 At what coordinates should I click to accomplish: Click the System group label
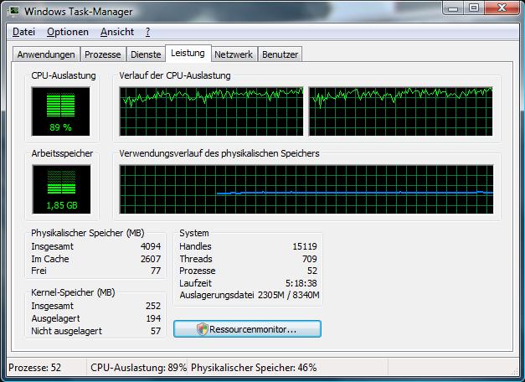194,233
